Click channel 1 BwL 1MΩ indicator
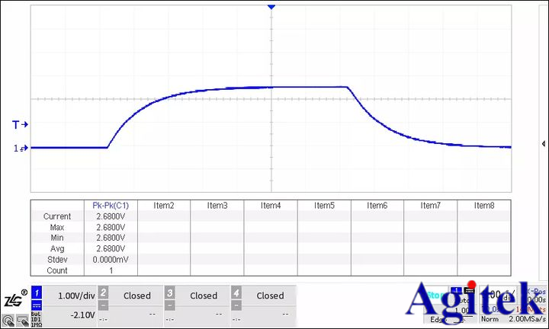549x329 pixels. [x=35, y=318]
